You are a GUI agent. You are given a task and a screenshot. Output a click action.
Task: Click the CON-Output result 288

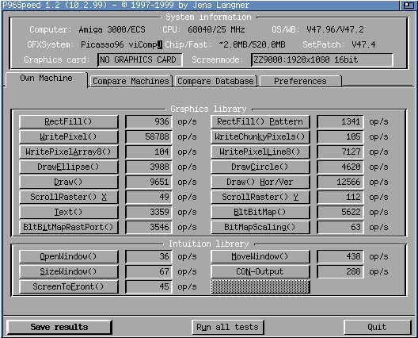pyautogui.click(x=340, y=271)
